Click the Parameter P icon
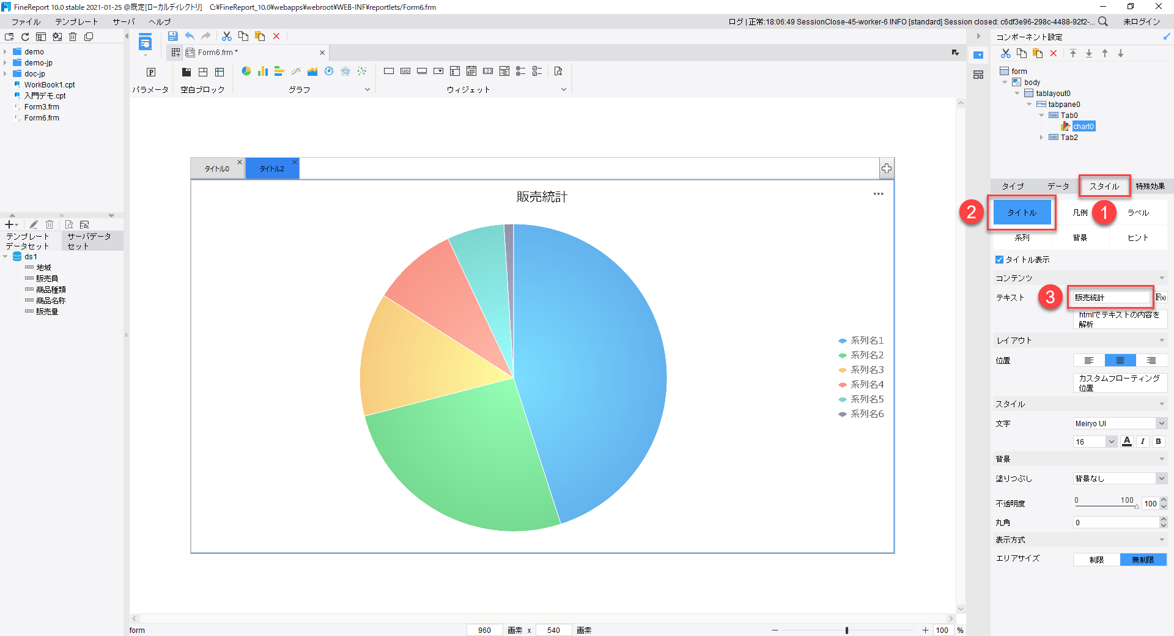This screenshot has width=1174, height=636. point(151,72)
